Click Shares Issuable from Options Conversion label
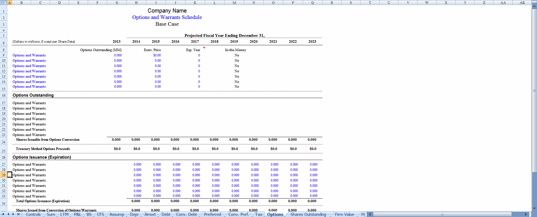Screen dimensions: 537x217 coord(48,140)
